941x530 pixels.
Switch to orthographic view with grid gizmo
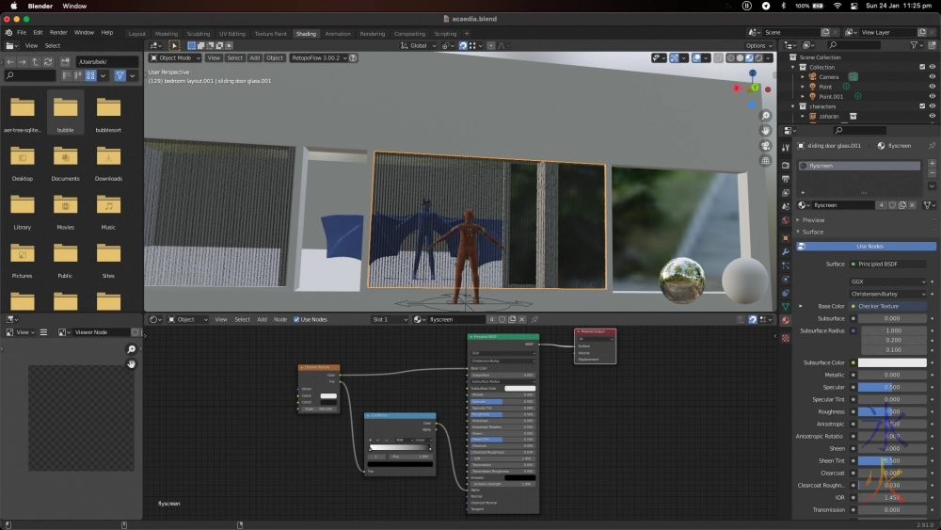[x=766, y=161]
